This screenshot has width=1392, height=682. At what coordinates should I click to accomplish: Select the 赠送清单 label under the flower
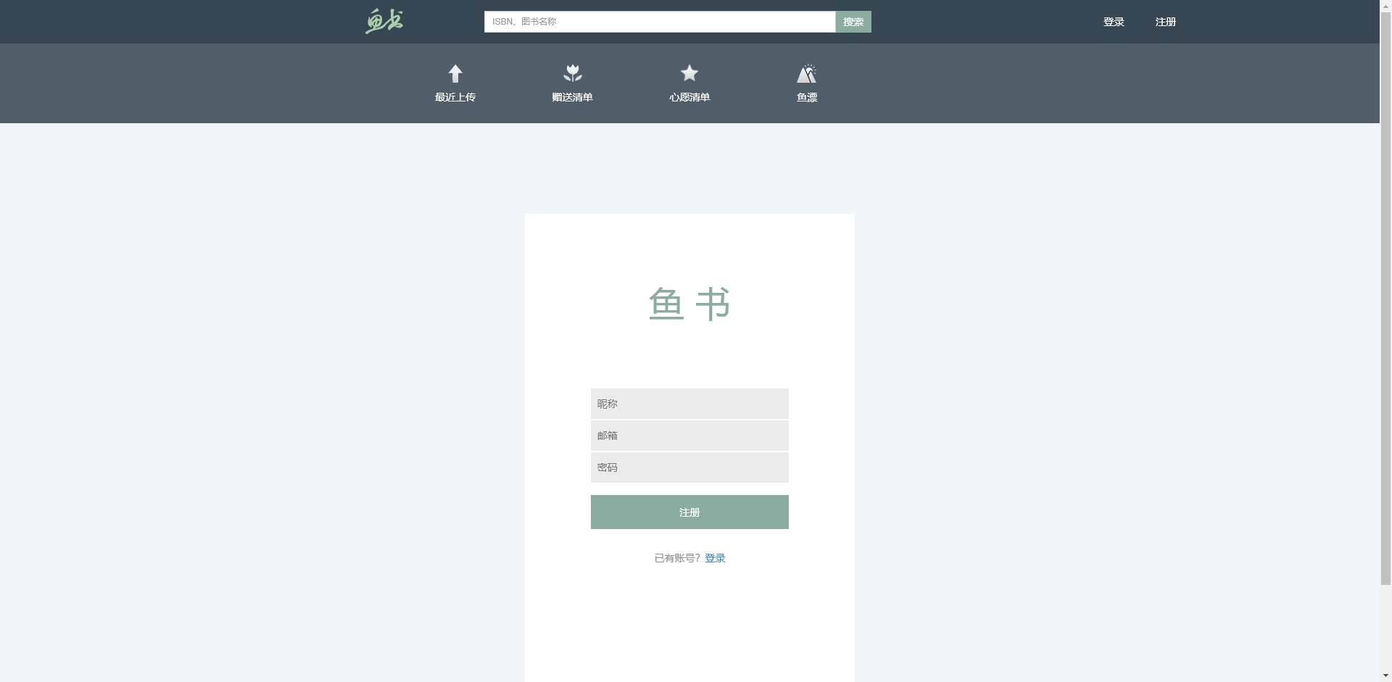(x=573, y=97)
